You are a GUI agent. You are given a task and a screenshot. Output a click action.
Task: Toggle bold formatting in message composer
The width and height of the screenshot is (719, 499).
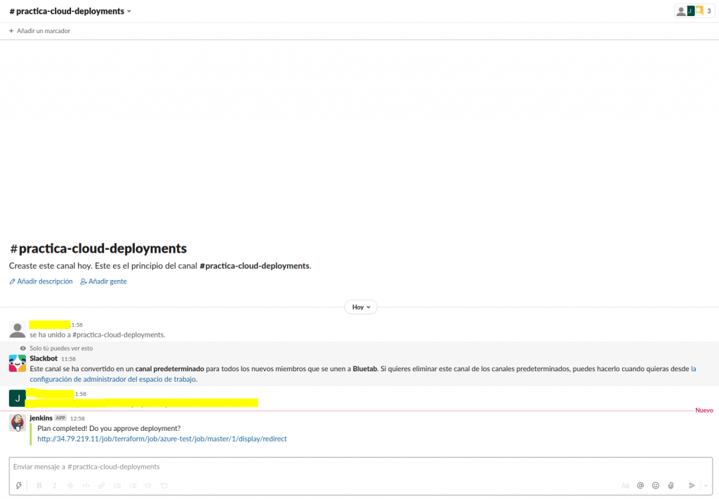click(x=39, y=485)
